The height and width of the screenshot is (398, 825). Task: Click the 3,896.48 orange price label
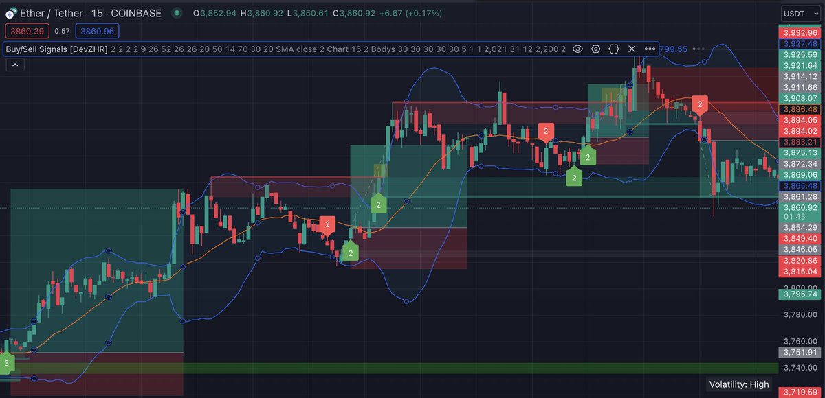point(799,109)
